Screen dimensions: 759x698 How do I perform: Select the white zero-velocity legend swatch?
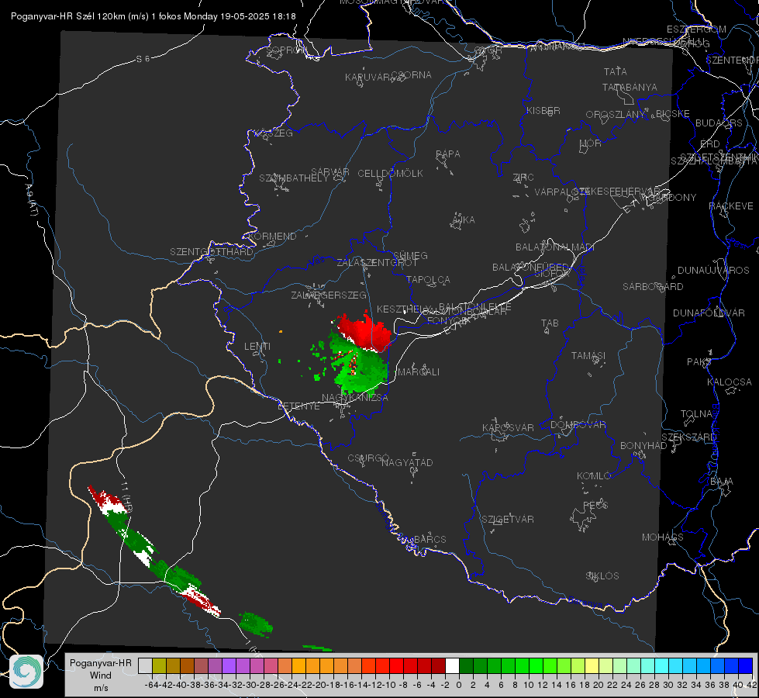[452, 665]
